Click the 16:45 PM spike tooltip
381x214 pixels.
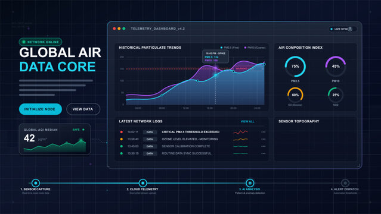(215, 56)
